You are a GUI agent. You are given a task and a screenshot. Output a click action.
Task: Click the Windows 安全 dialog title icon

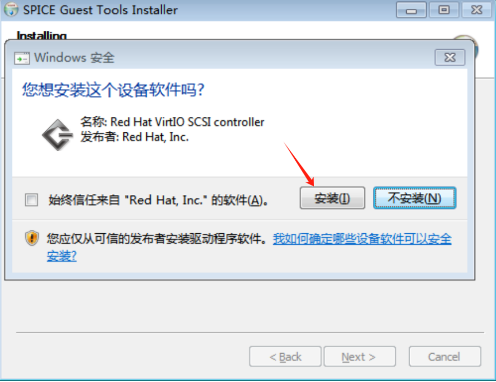22,58
